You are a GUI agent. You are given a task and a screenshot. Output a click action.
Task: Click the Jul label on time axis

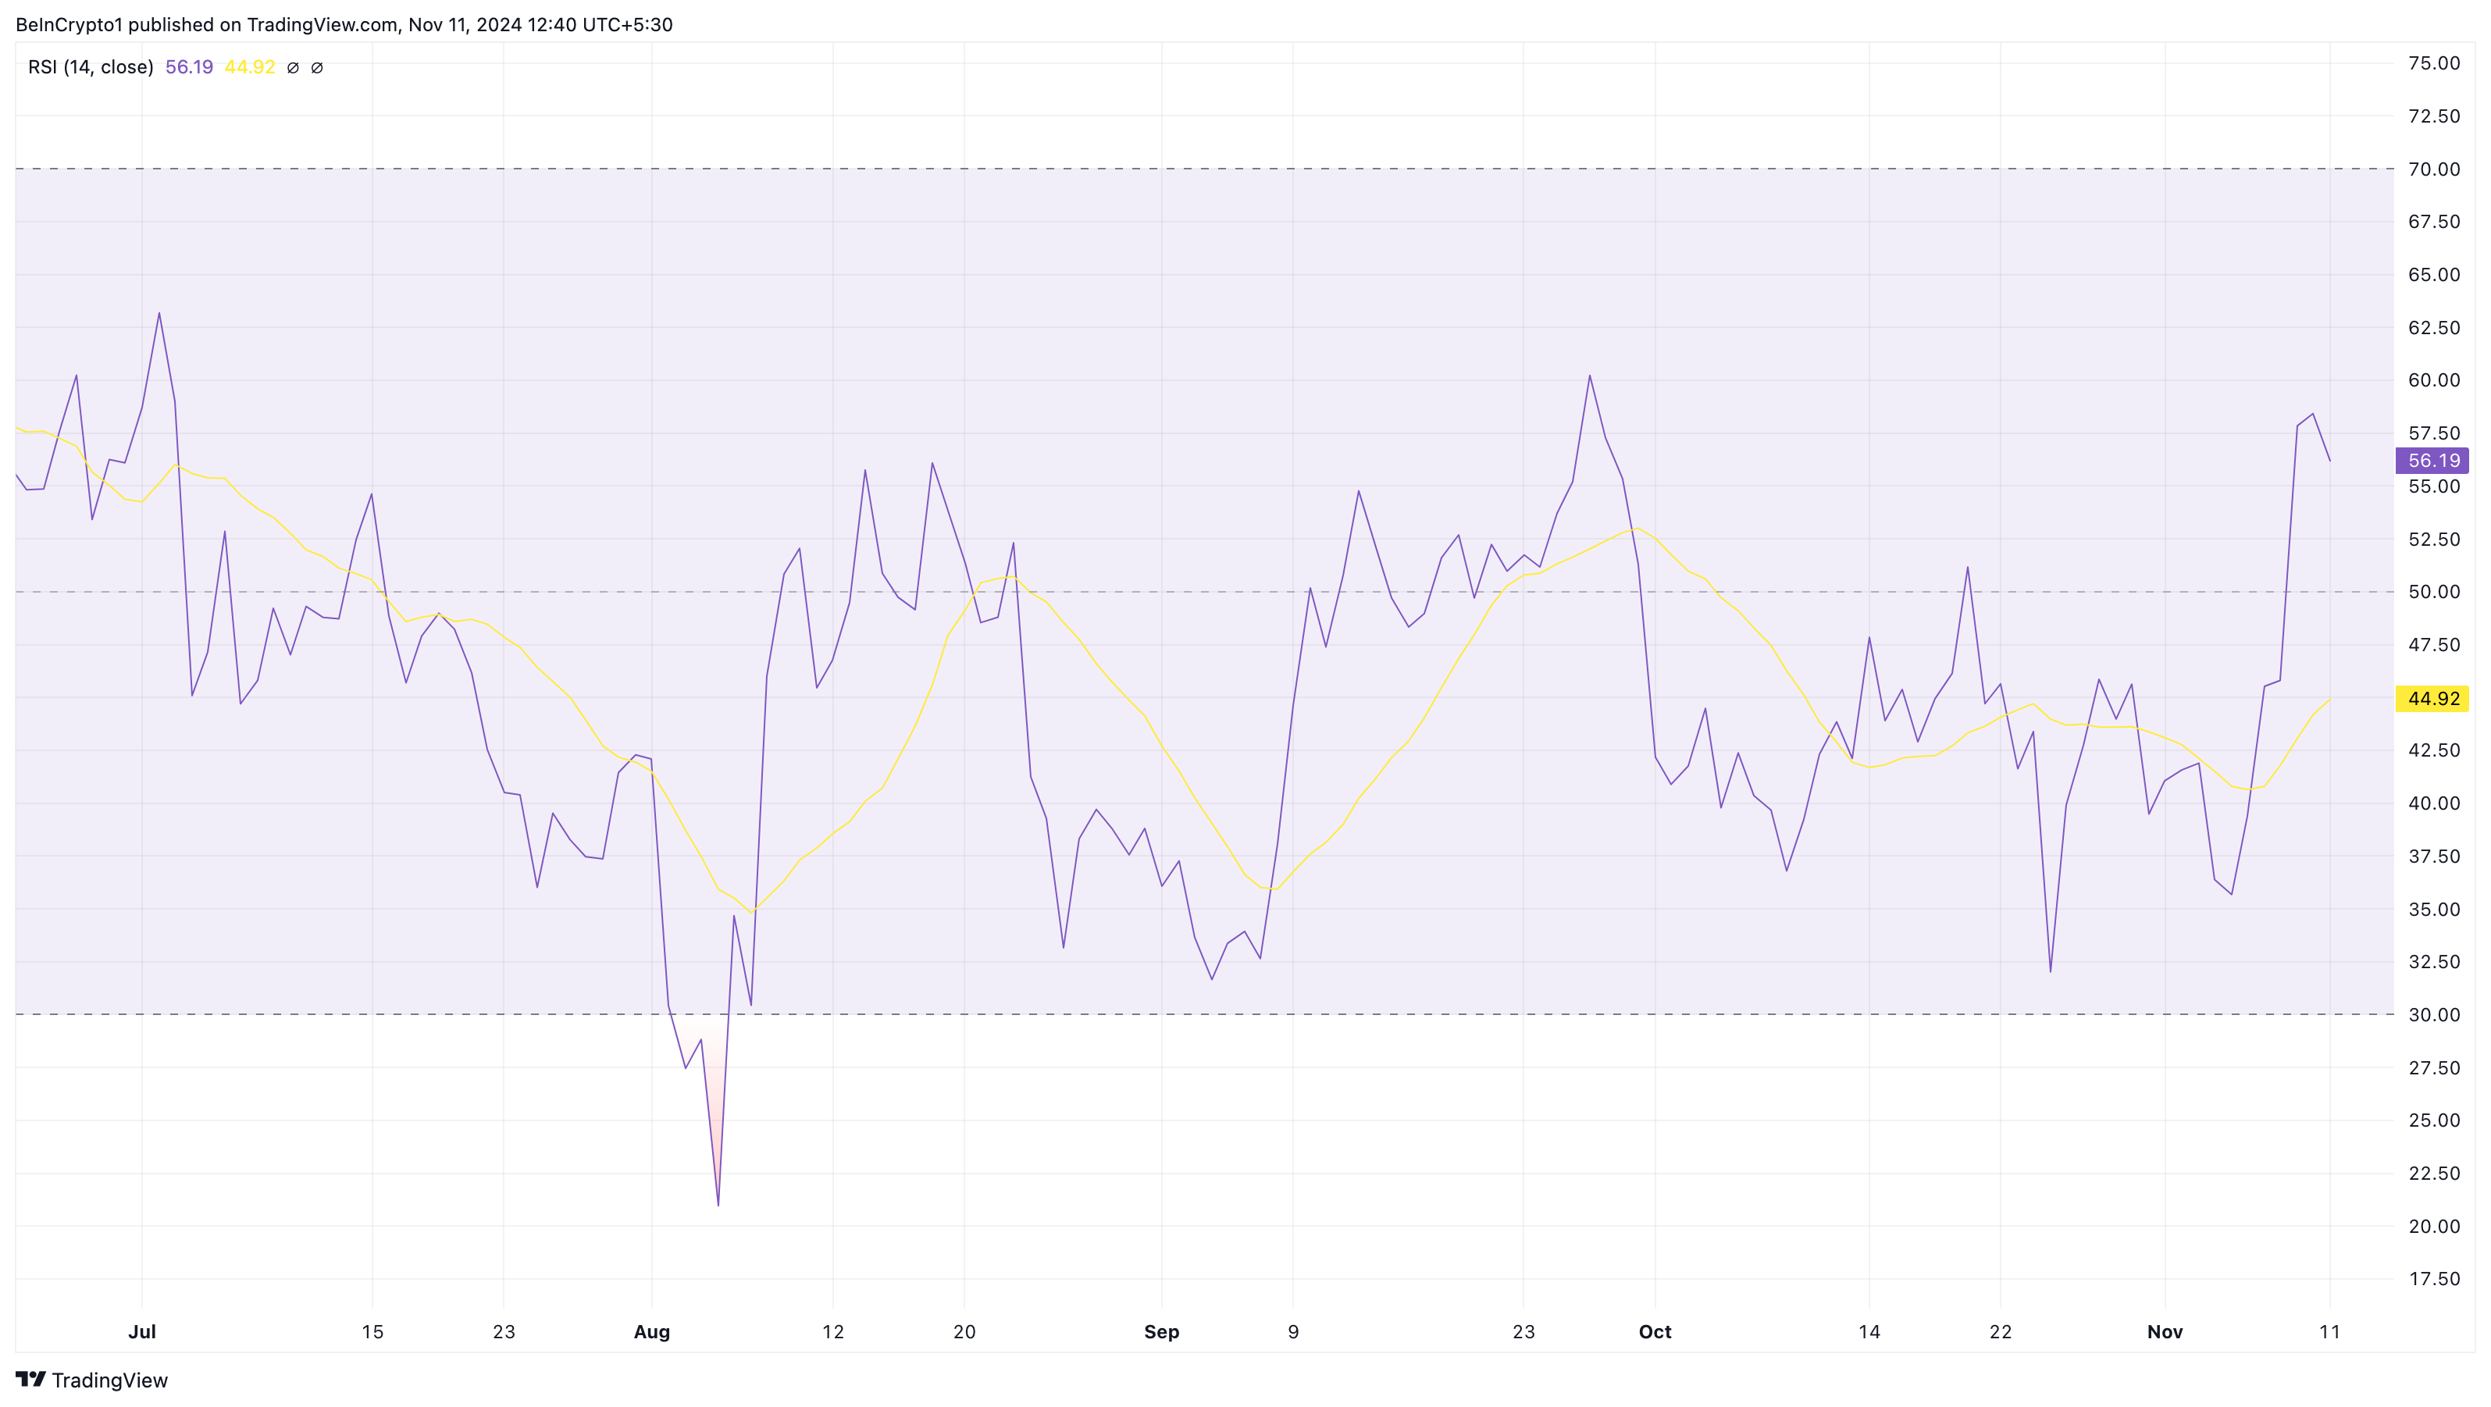pyautogui.click(x=142, y=1331)
